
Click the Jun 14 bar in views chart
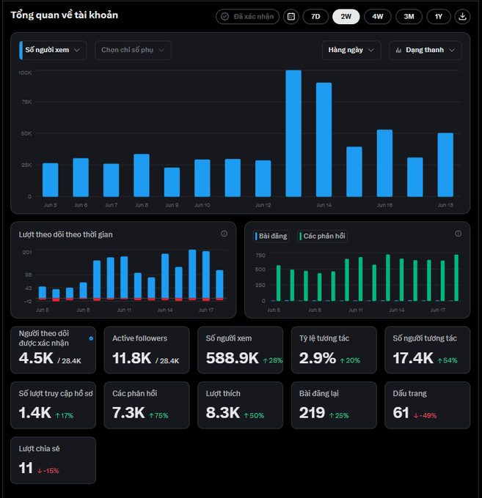tap(324, 140)
